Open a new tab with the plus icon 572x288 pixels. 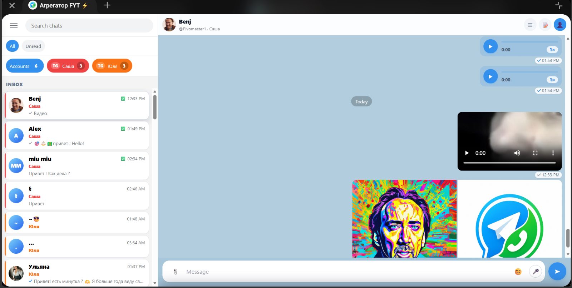pos(107,5)
